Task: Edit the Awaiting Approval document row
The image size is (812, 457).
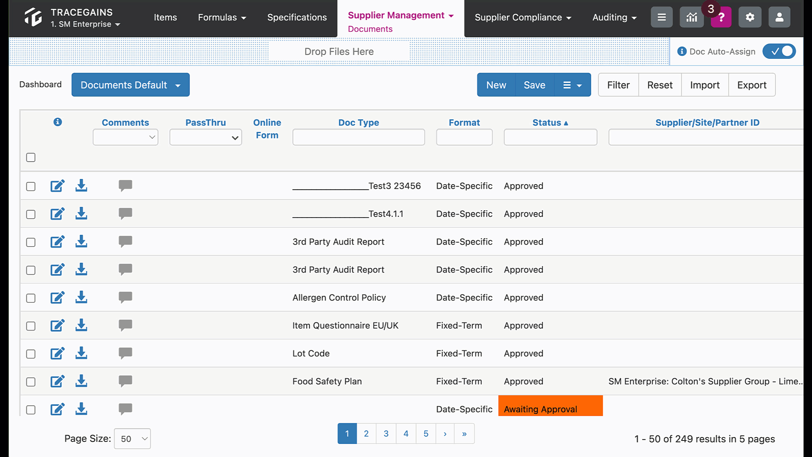Action: pyautogui.click(x=58, y=409)
